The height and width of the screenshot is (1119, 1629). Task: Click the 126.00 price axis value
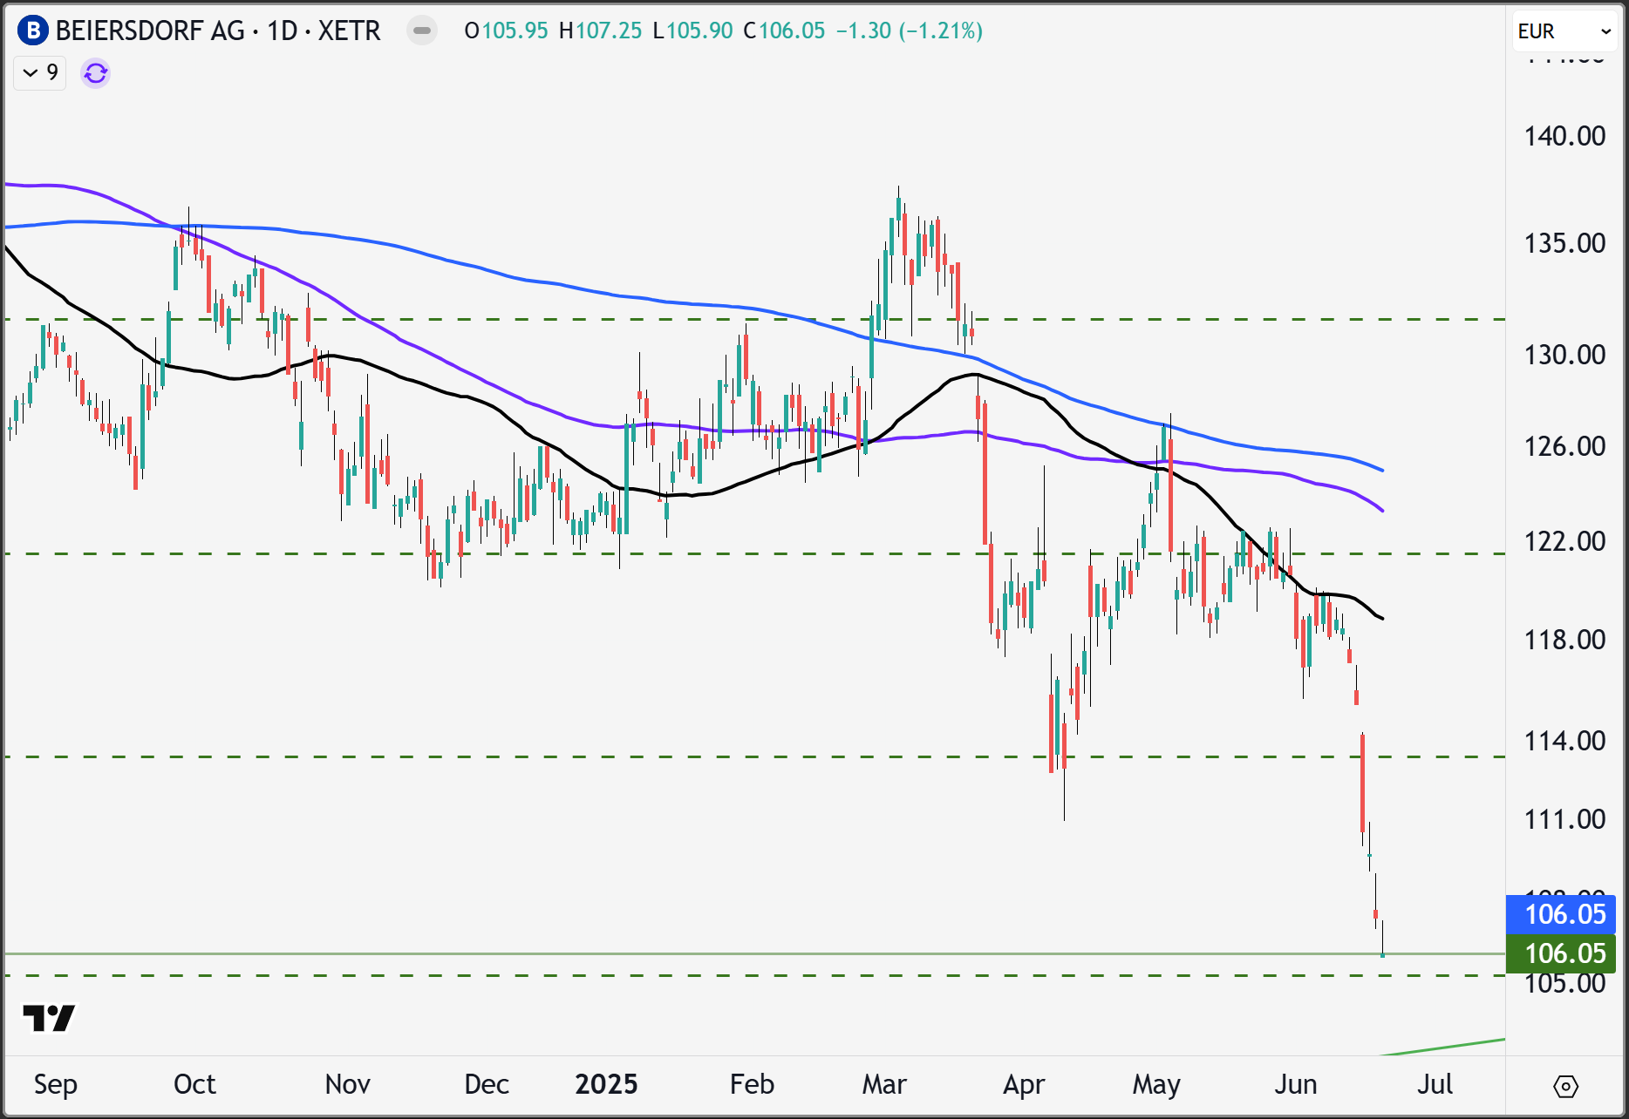[1564, 446]
